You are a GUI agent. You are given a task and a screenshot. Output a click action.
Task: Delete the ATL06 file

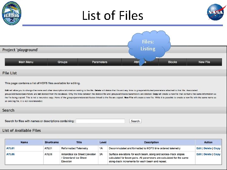207,154
